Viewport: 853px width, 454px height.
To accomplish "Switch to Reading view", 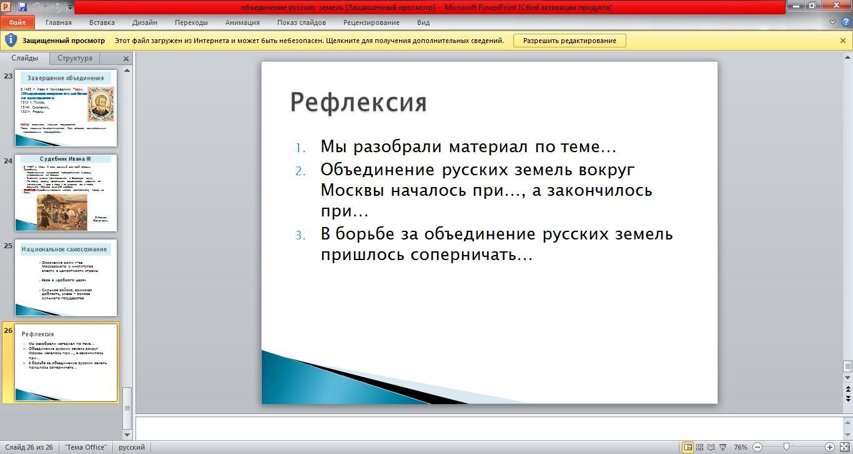I will point(711,447).
